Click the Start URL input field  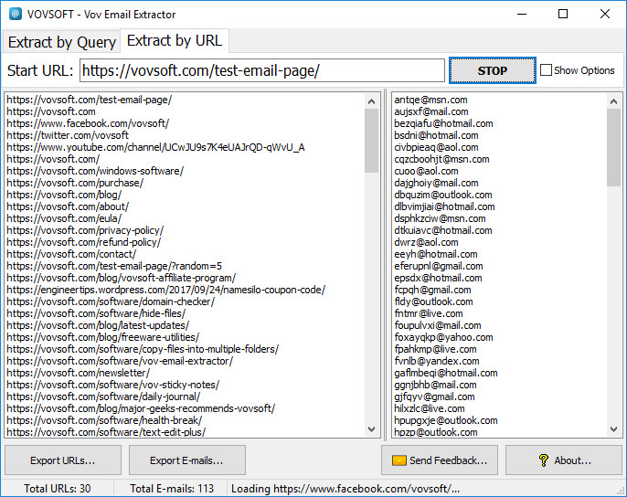click(262, 70)
